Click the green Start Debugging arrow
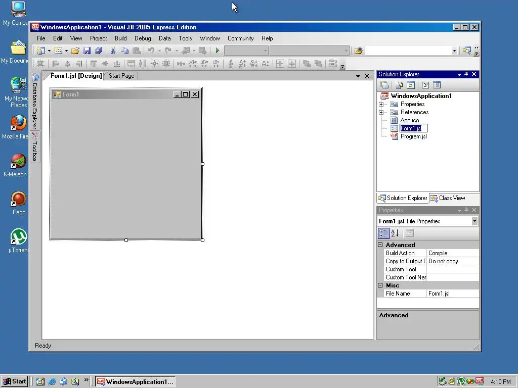Viewport: 518px width, 388px height. point(218,51)
